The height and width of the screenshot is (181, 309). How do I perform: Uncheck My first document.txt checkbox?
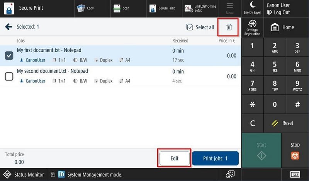click(9, 56)
